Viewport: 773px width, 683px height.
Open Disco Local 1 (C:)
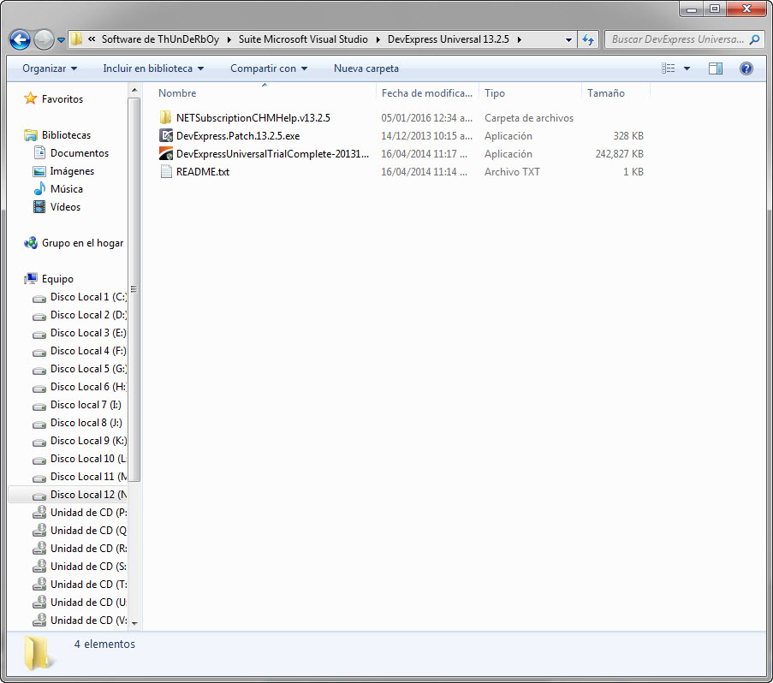click(88, 297)
